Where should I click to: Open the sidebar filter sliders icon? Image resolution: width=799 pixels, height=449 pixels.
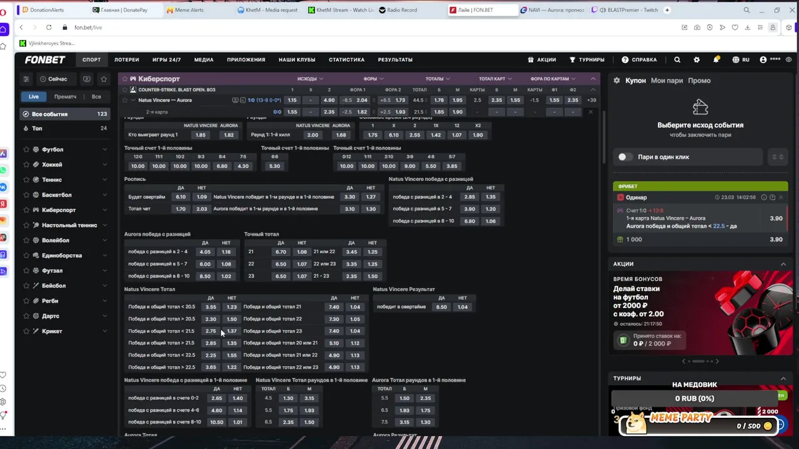[x=26, y=79]
